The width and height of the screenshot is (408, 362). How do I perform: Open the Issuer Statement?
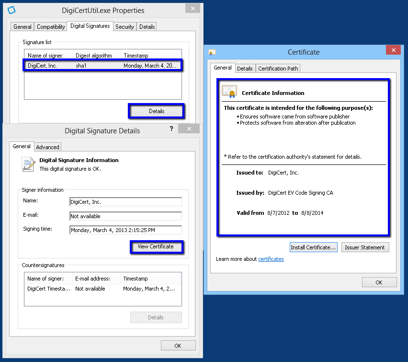pos(365,247)
